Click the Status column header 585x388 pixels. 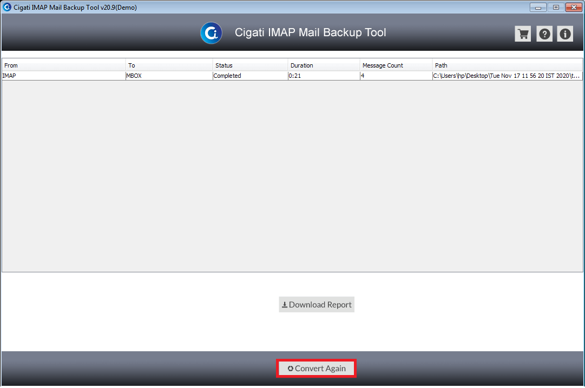point(251,65)
